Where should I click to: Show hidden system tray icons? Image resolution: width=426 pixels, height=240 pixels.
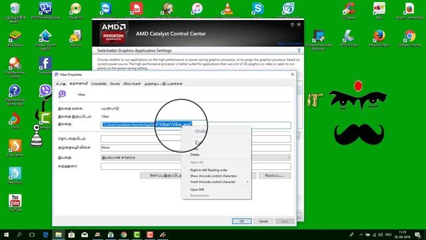pyautogui.click(x=361, y=235)
